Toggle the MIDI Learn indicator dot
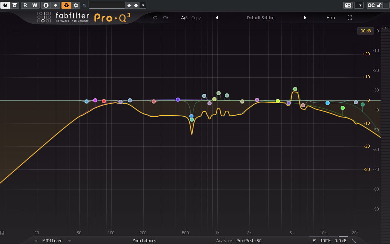390x244 pixels. pyautogui.click(x=36, y=241)
